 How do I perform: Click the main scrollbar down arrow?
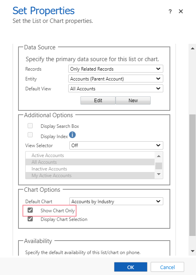pos(192,251)
